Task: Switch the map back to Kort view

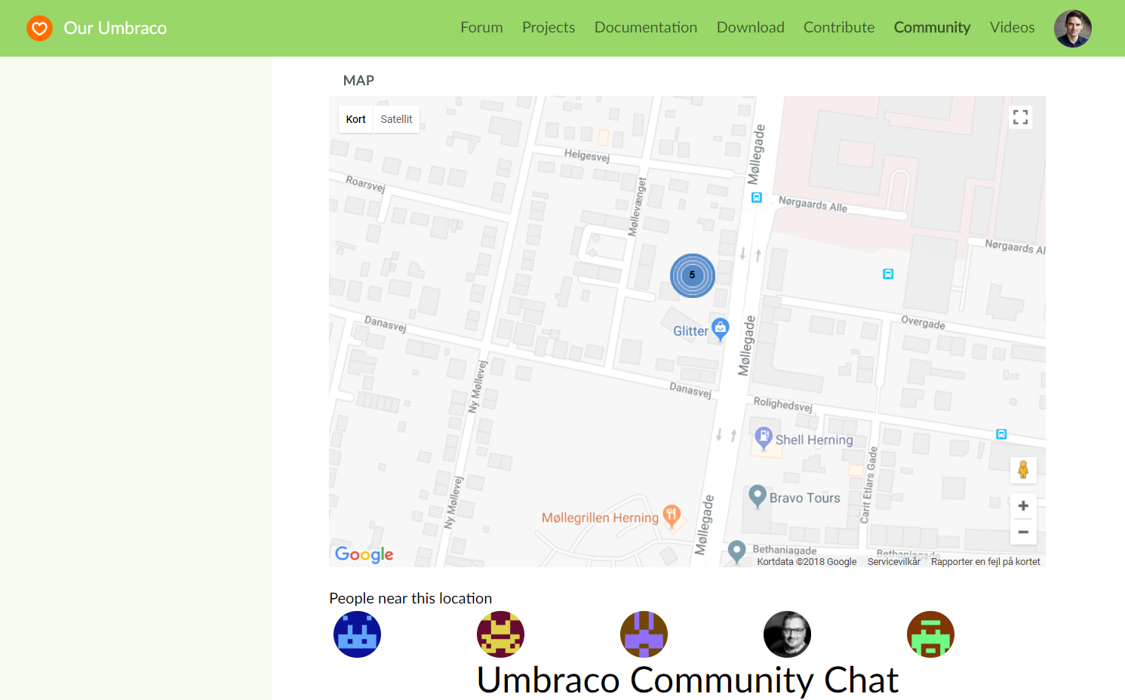Action: coord(355,118)
